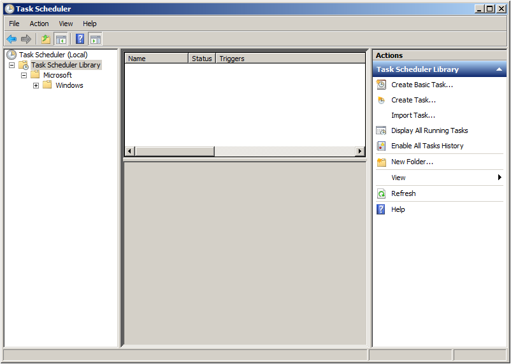Click the task list scroll right arrow

point(360,151)
